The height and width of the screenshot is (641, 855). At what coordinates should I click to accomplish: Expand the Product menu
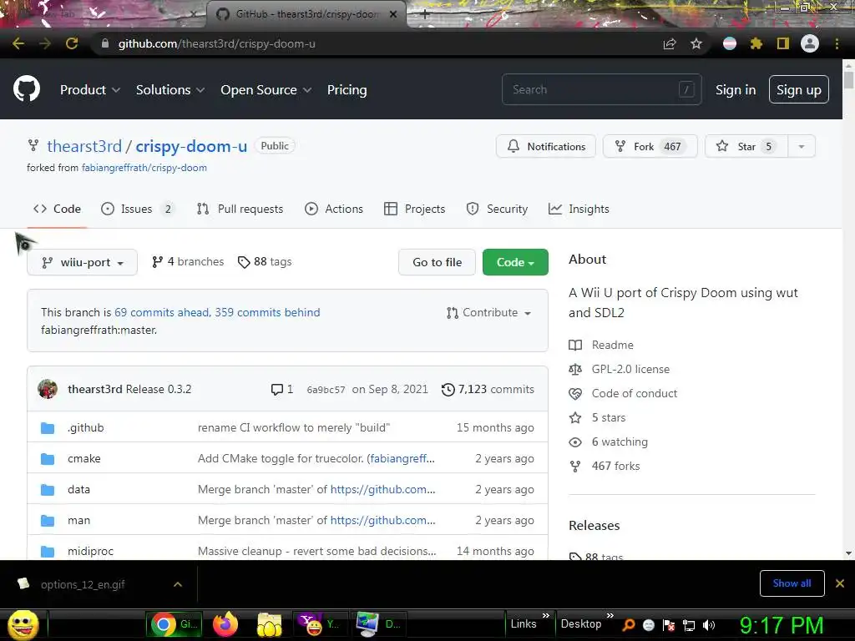tap(90, 90)
